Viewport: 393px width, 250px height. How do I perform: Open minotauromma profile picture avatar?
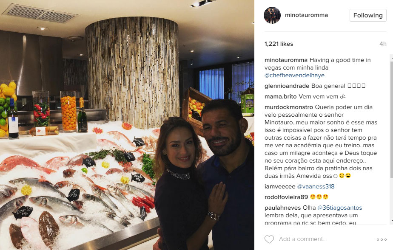point(272,15)
